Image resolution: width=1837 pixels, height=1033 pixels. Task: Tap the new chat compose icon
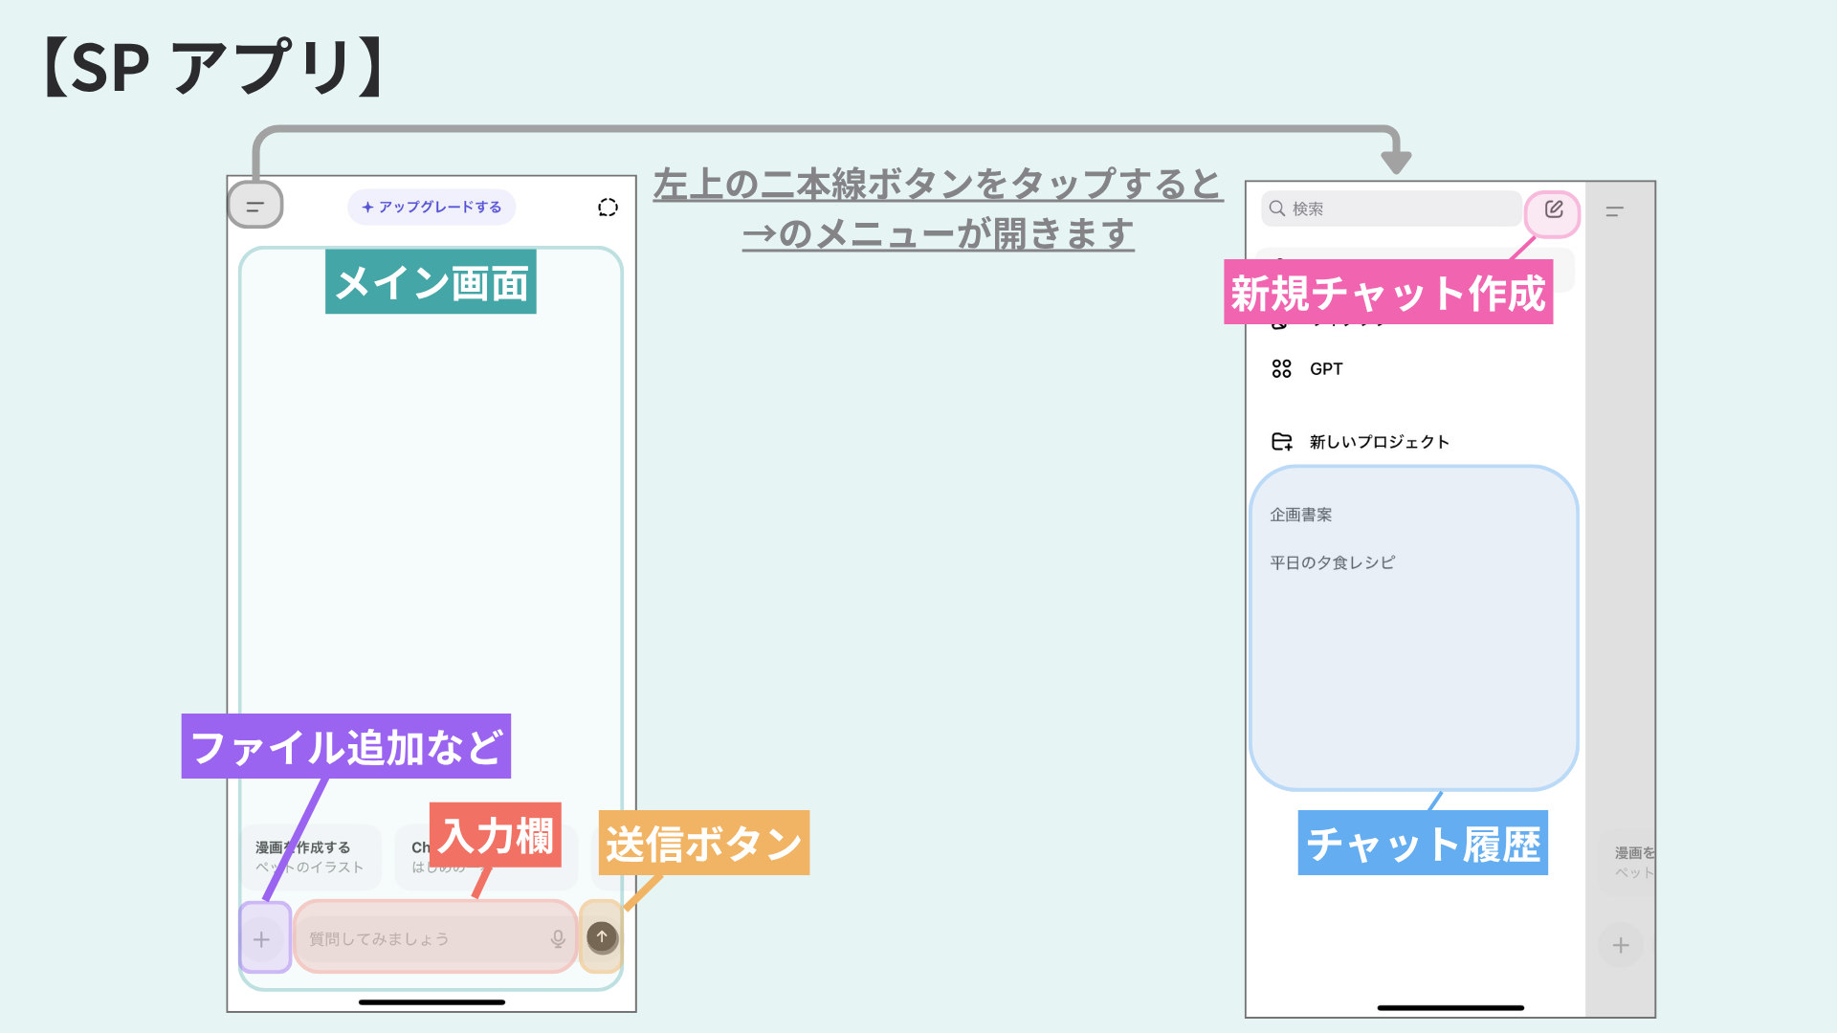(x=1553, y=209)
